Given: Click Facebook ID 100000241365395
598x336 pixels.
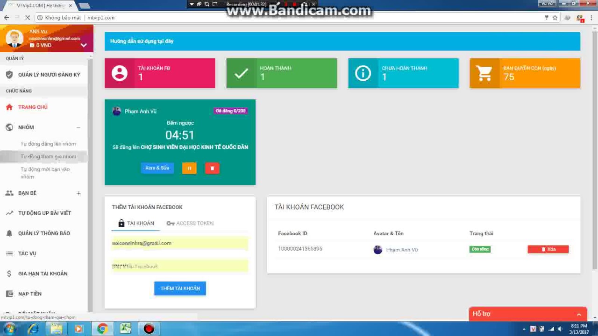Looking at the screenshot, I should [x=300, y=249].
